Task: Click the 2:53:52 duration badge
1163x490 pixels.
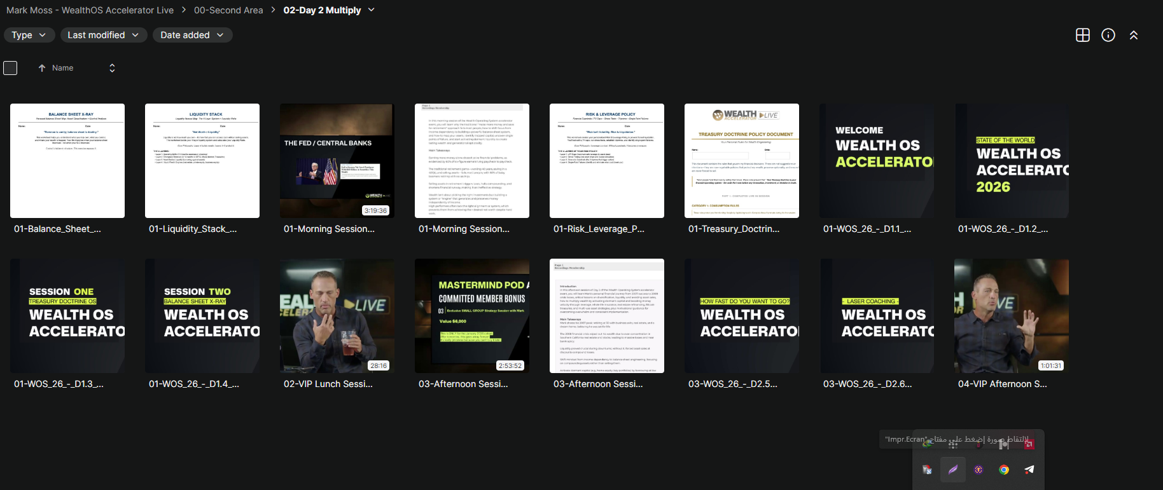Action: (510, 365)
